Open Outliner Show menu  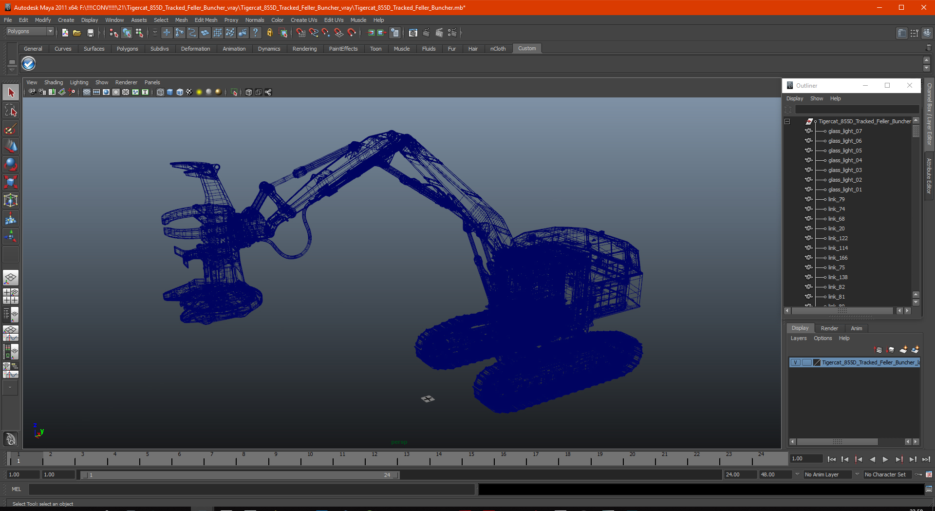click(817, 98)
